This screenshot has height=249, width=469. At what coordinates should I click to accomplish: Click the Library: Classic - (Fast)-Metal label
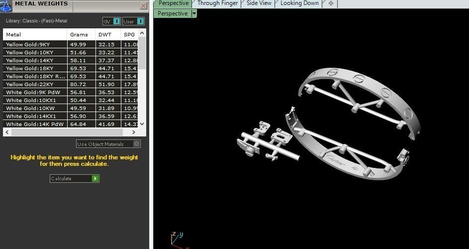coord(36,21)
